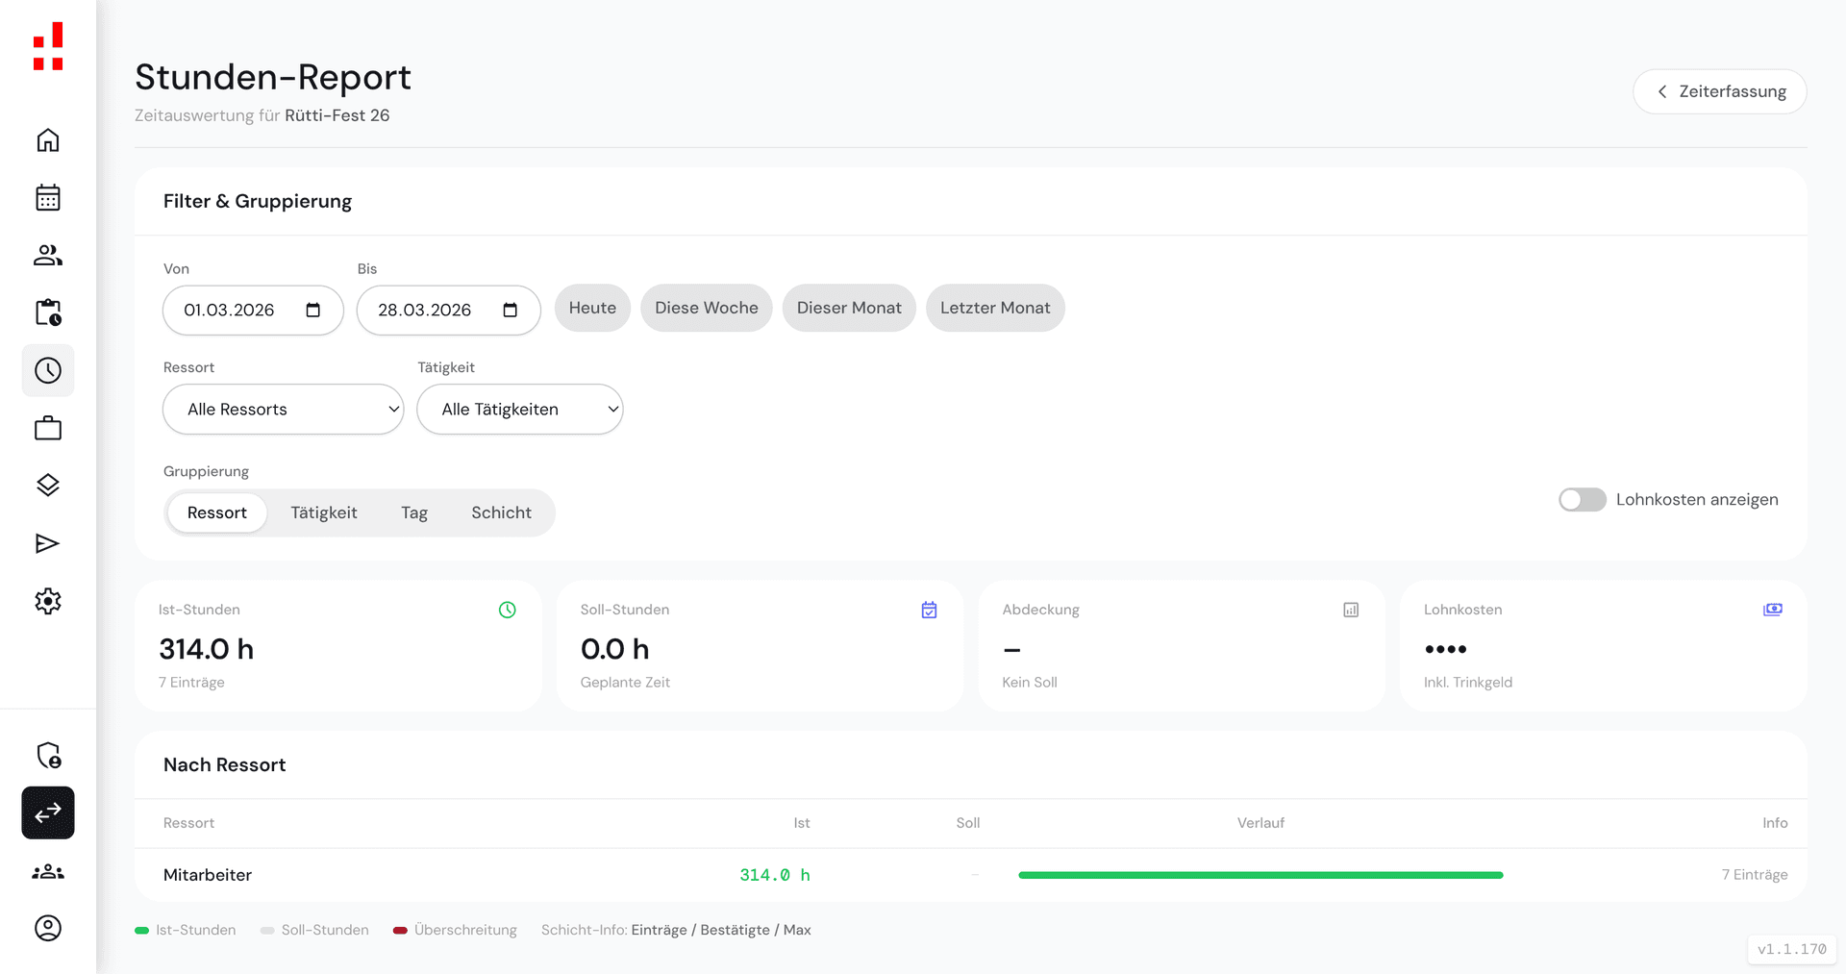Open the settings gear sidebar icon
This screenshot has height=974, width=1846.
pyautogui.click(x=48, y=601)
